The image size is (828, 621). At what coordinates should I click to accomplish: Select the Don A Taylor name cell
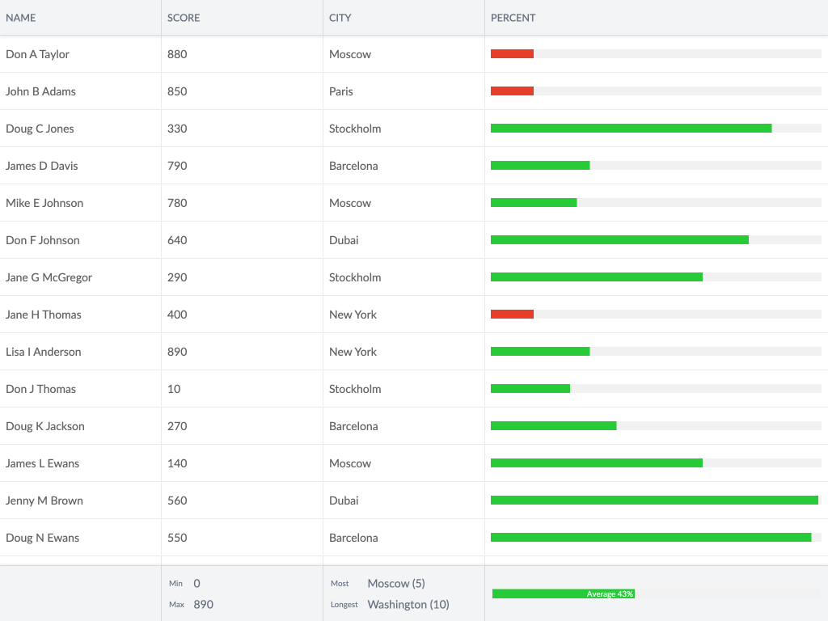click(80, 54)
